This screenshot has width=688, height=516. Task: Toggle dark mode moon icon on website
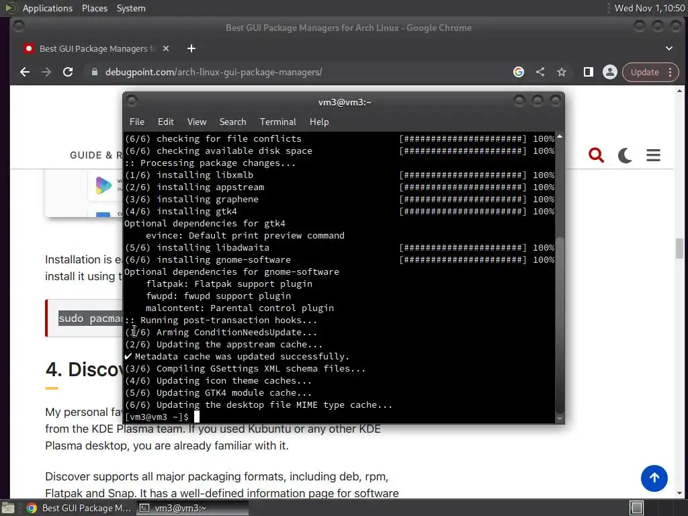coord(625,155)
